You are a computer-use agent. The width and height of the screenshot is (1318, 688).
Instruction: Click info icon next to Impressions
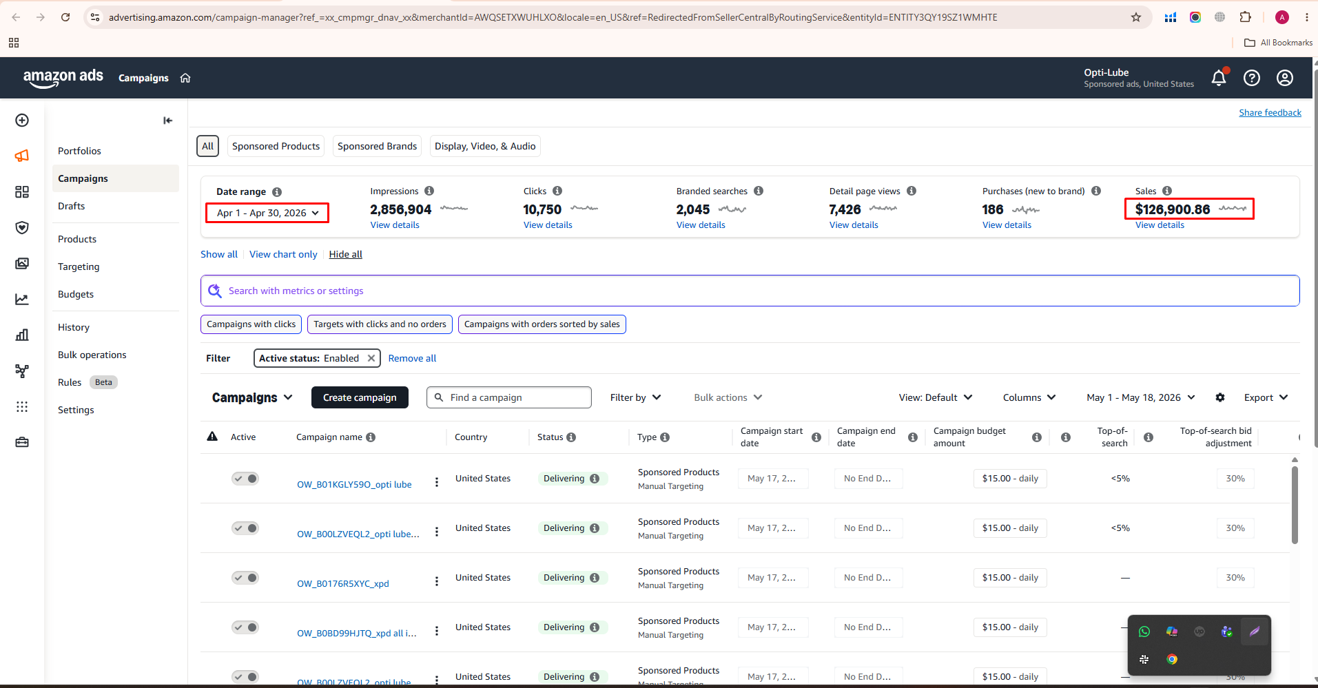pyautogui.click(x=429, y=191)
